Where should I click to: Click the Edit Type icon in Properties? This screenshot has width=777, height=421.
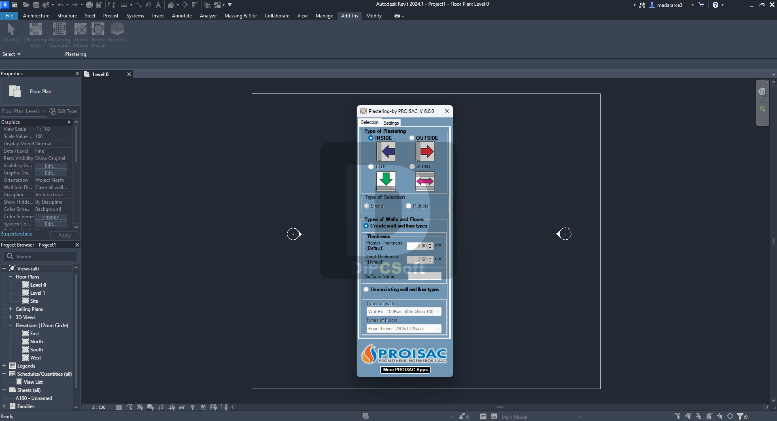52,111
